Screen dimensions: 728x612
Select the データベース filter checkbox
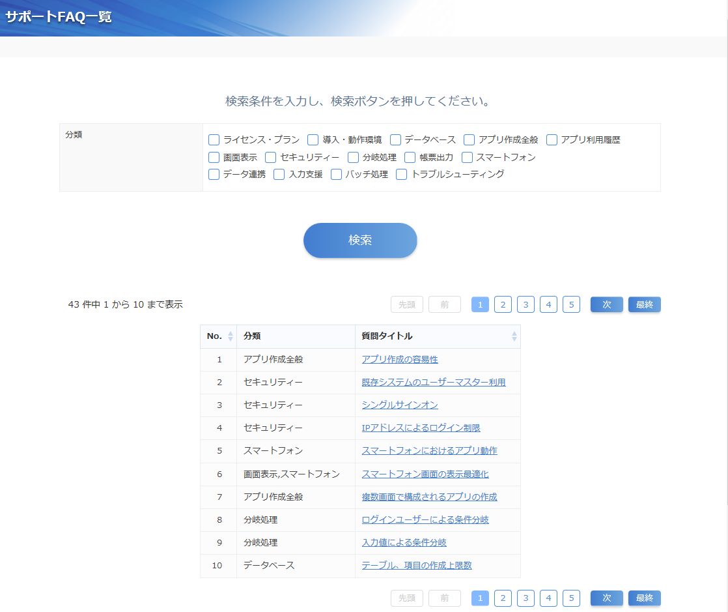[395, 140]
